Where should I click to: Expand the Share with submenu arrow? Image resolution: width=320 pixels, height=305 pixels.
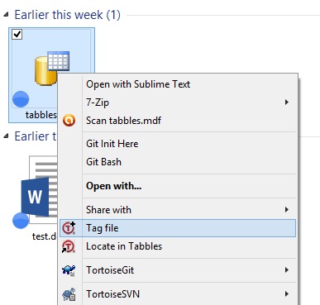[x=287, y=210]
